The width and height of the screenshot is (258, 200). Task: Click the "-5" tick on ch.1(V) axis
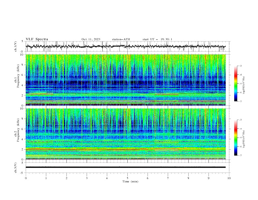coord(22,52)
